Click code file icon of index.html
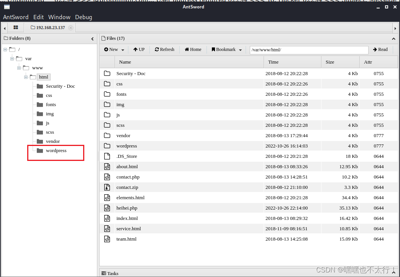Image resolution: width=400 pixels, height=277 pixels. click(107, 218)
